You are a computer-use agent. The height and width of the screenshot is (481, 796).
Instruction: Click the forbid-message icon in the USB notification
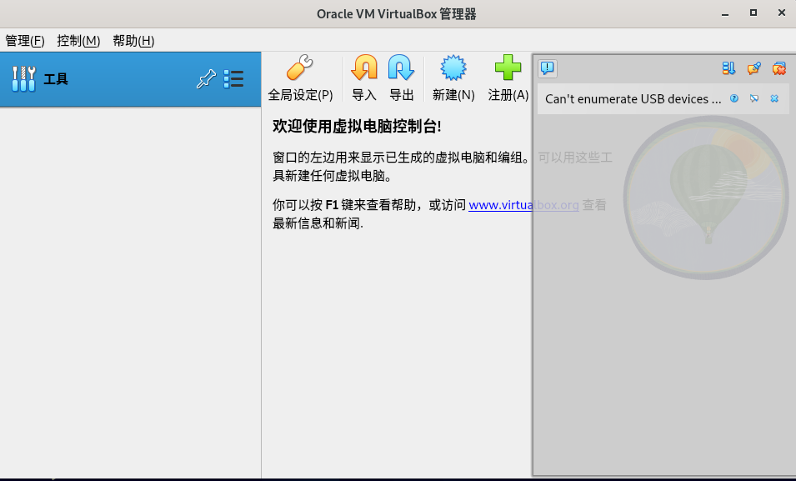click(754, 98)
